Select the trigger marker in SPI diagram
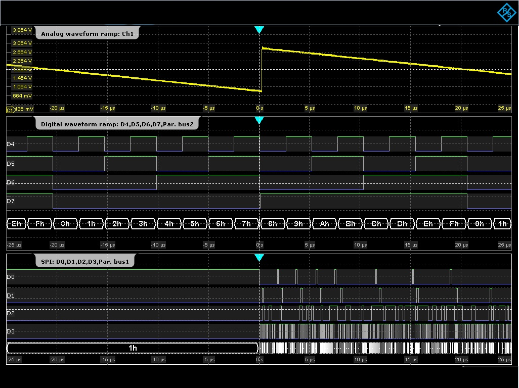Image resolution: width=519 pixels, height=388 pixels. (259, 258)
